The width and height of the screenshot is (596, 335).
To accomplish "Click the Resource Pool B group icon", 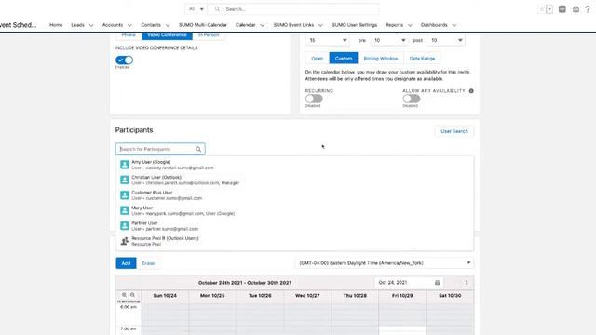I will [124, 241].
